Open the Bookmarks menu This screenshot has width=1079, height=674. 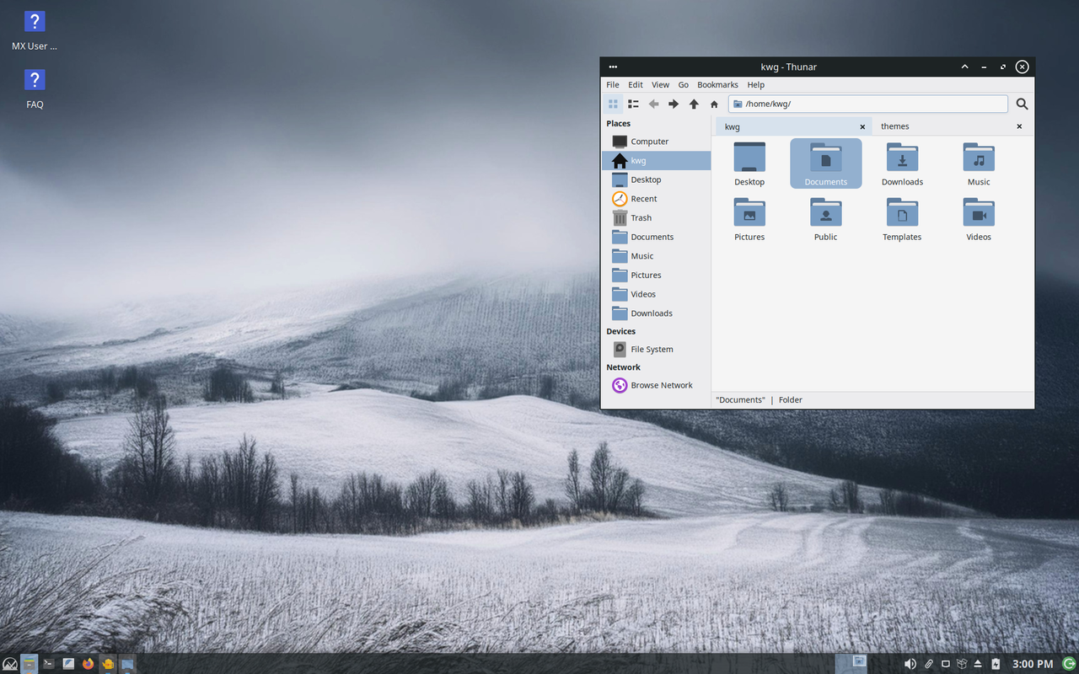point(717,84)
